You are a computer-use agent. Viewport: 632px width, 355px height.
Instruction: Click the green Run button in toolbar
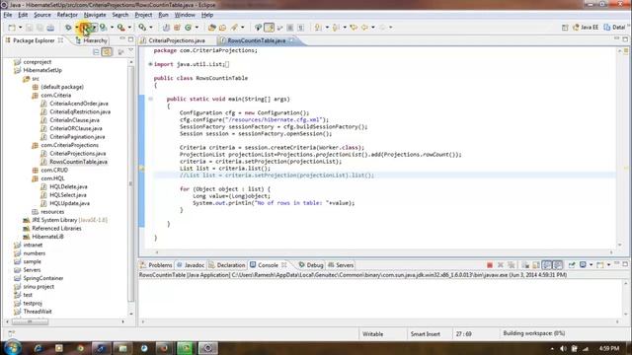(x=85, y=28)
